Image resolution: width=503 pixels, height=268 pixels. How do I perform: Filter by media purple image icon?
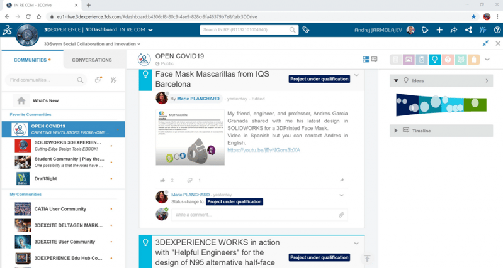point(409,60)
